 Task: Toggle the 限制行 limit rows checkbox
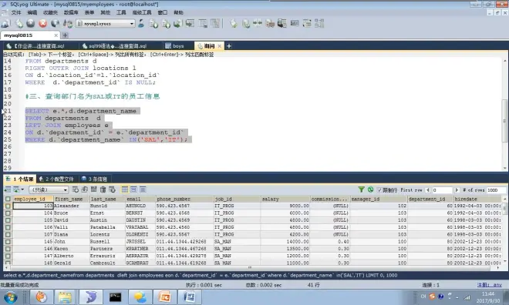pos(379,190)
